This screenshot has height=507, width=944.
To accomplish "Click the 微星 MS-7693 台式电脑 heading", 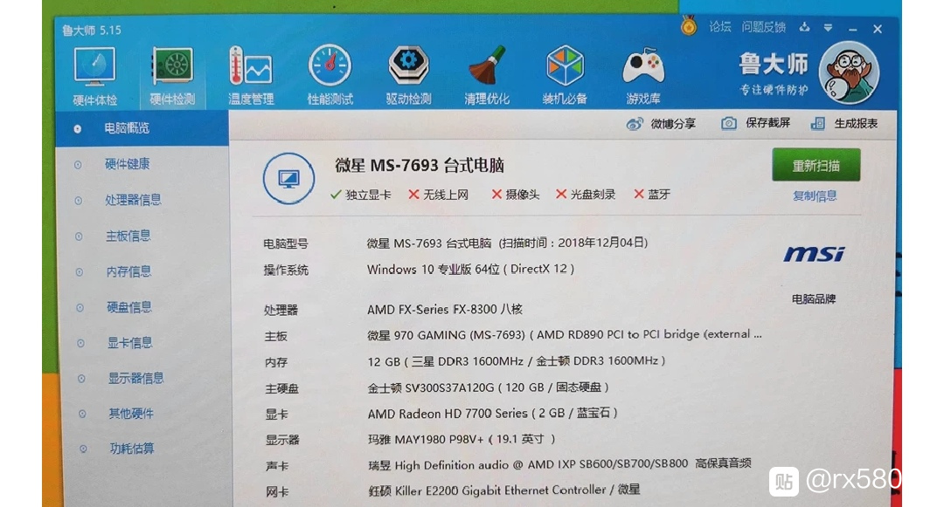I will click(x=420, y=165).
